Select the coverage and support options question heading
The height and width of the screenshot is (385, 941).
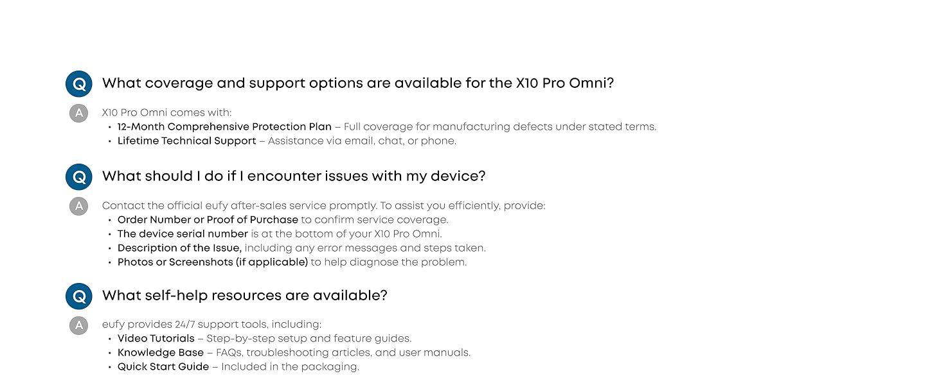pyautogui.click(x=358, y=83)
